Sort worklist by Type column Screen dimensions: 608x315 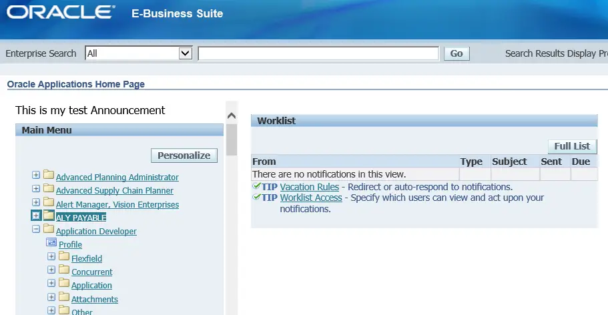471,162
